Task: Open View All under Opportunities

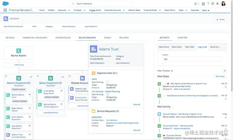Action: click(136, 105)
